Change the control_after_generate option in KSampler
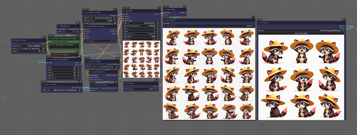Viewport: 357px width, 135px height. (x=141, y=26)
